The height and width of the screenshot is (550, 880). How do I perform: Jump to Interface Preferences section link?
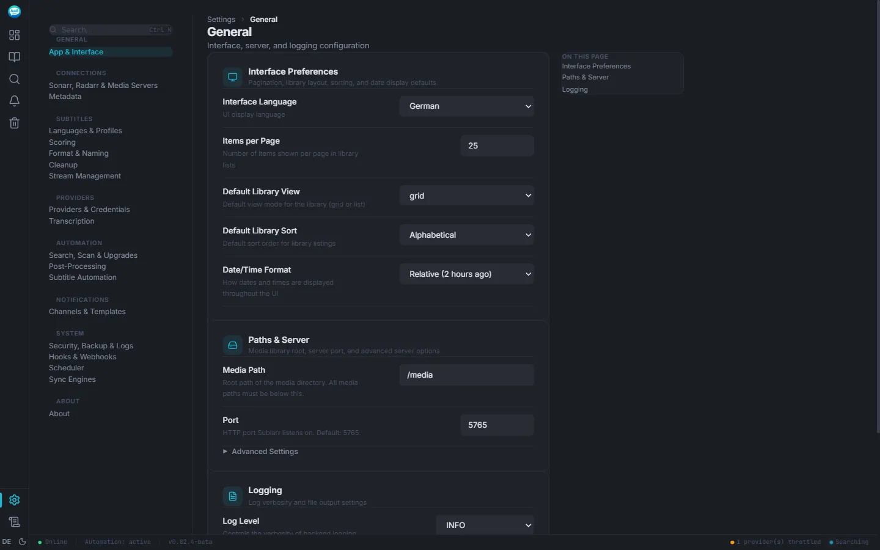pos(596,66)
